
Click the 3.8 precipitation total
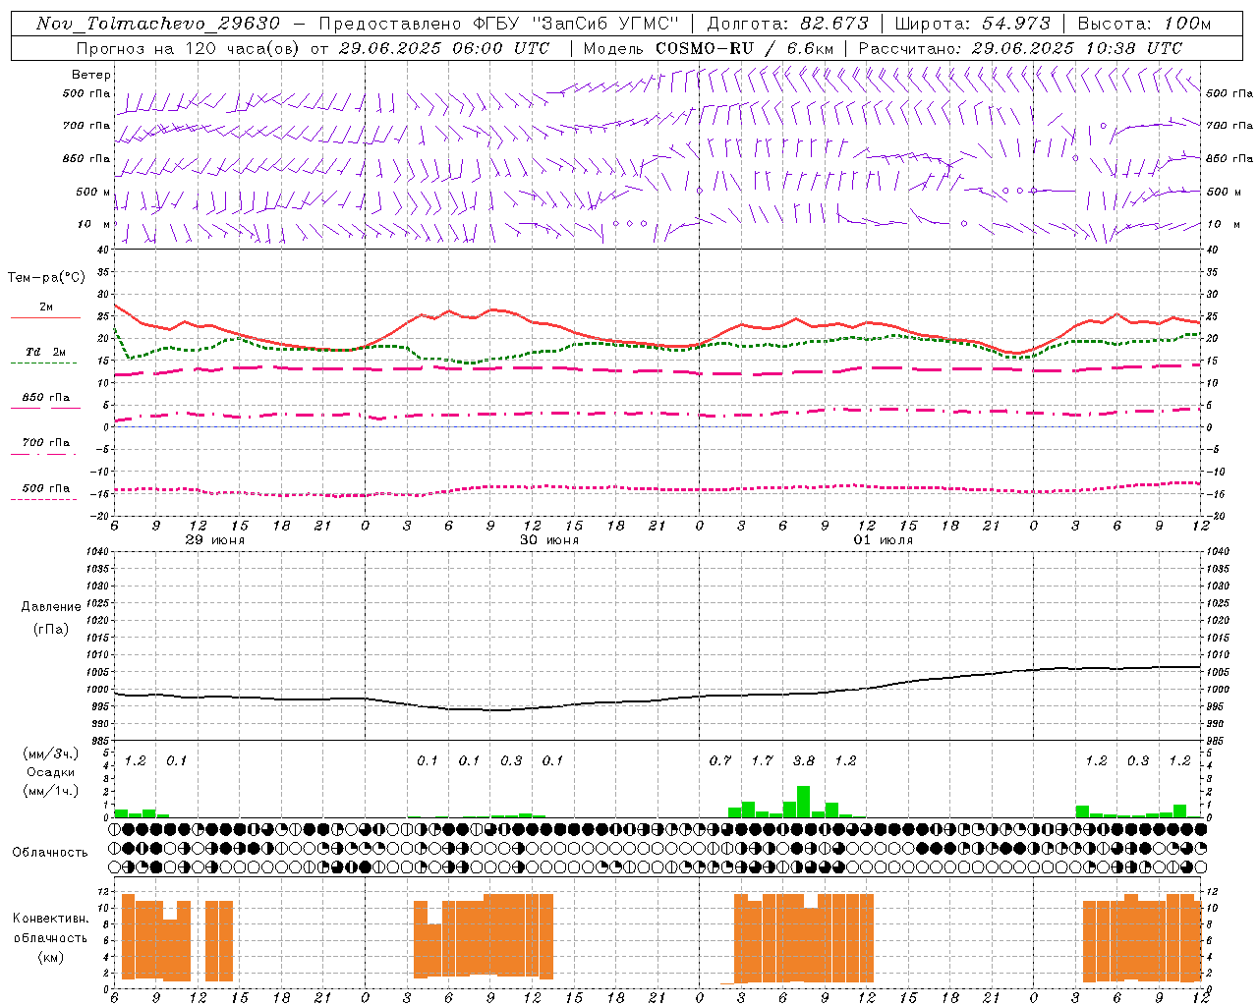pyautogui.click(x=804, y=760)
